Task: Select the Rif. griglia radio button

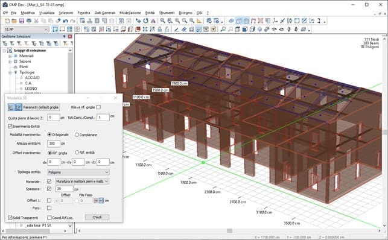Action: point(49,153)
